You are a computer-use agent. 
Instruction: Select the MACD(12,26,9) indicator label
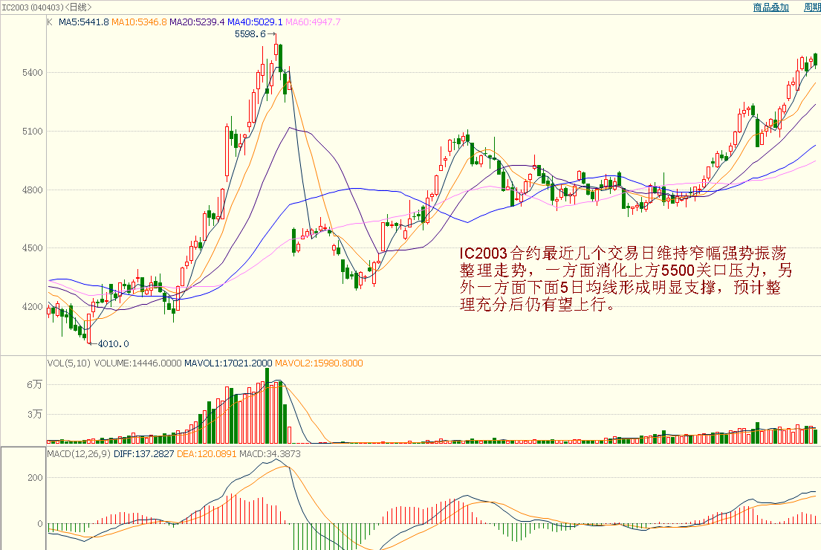click(78, 453)
